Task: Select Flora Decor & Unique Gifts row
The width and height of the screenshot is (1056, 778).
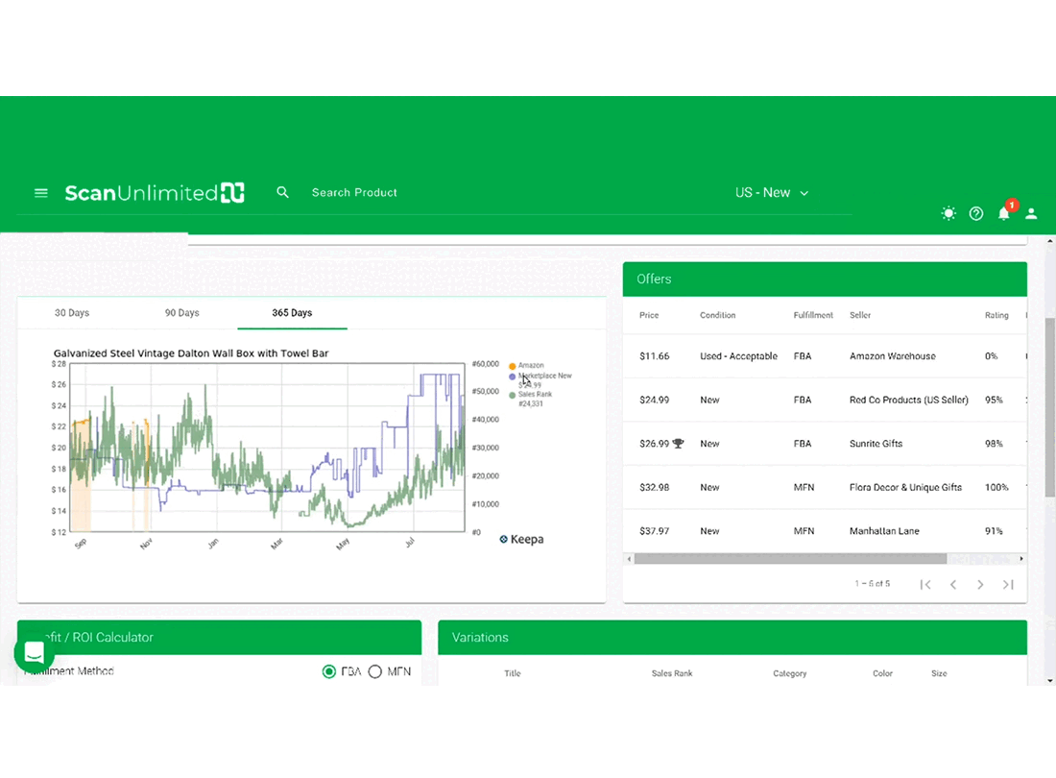Action: tap(825, 488)
